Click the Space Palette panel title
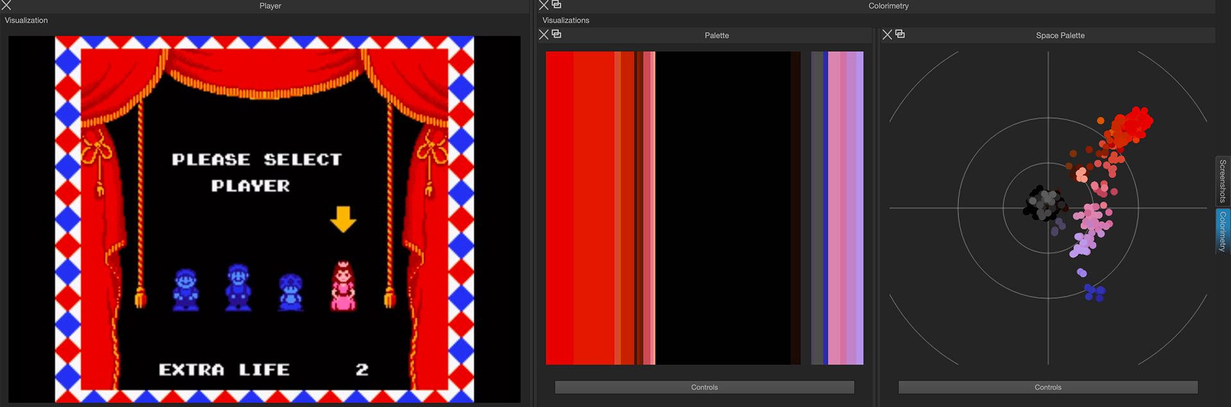This screenshot has height=407, width=1231. [1060, 35]
